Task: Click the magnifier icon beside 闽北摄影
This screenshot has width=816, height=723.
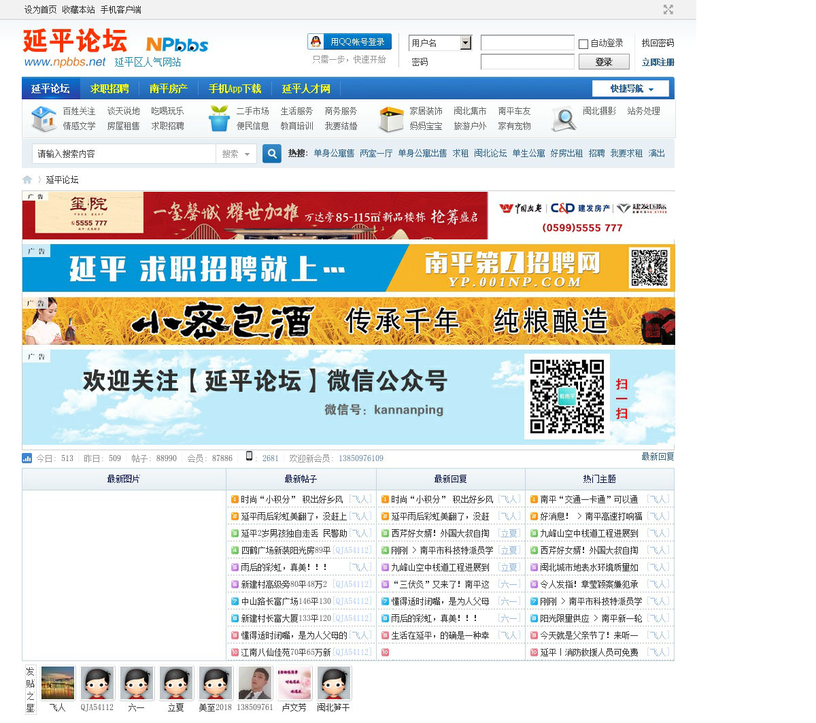Action: (x=564, y=118)
